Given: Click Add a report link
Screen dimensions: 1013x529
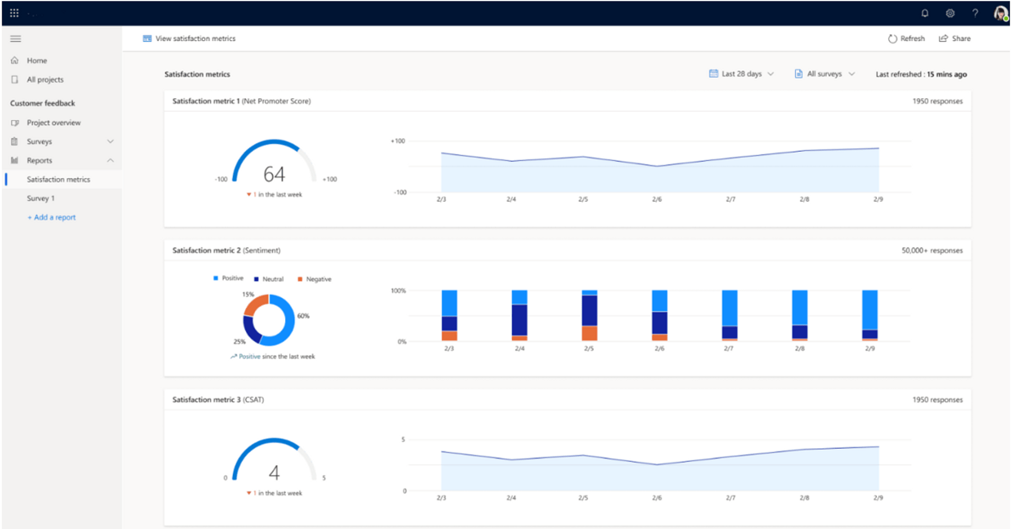Looking at the screenshot, I should (51, 217).
